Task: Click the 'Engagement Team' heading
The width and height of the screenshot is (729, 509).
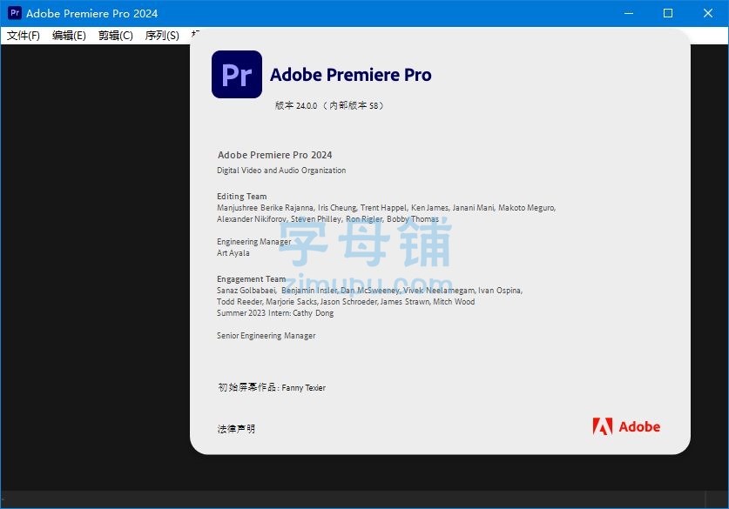Action: click(251, 279)
